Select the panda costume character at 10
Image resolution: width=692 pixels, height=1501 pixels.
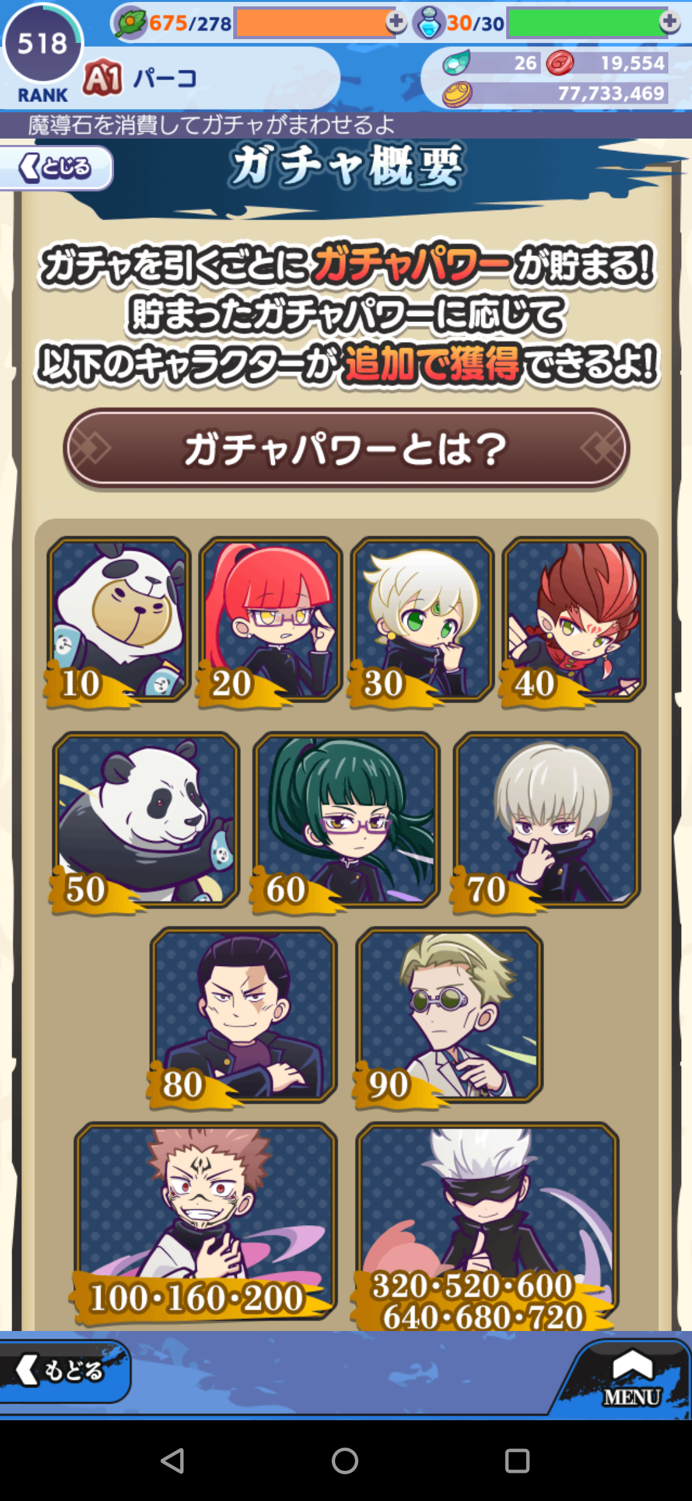click(x=119, y=620)
